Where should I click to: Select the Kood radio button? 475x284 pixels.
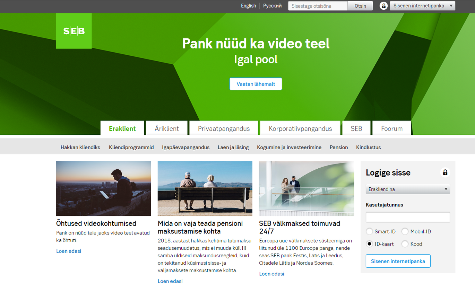coord(405,244)
